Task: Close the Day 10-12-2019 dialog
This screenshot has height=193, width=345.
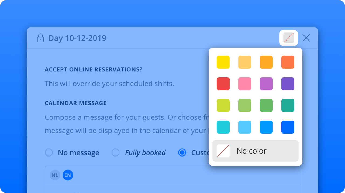Action: (306, 38)
